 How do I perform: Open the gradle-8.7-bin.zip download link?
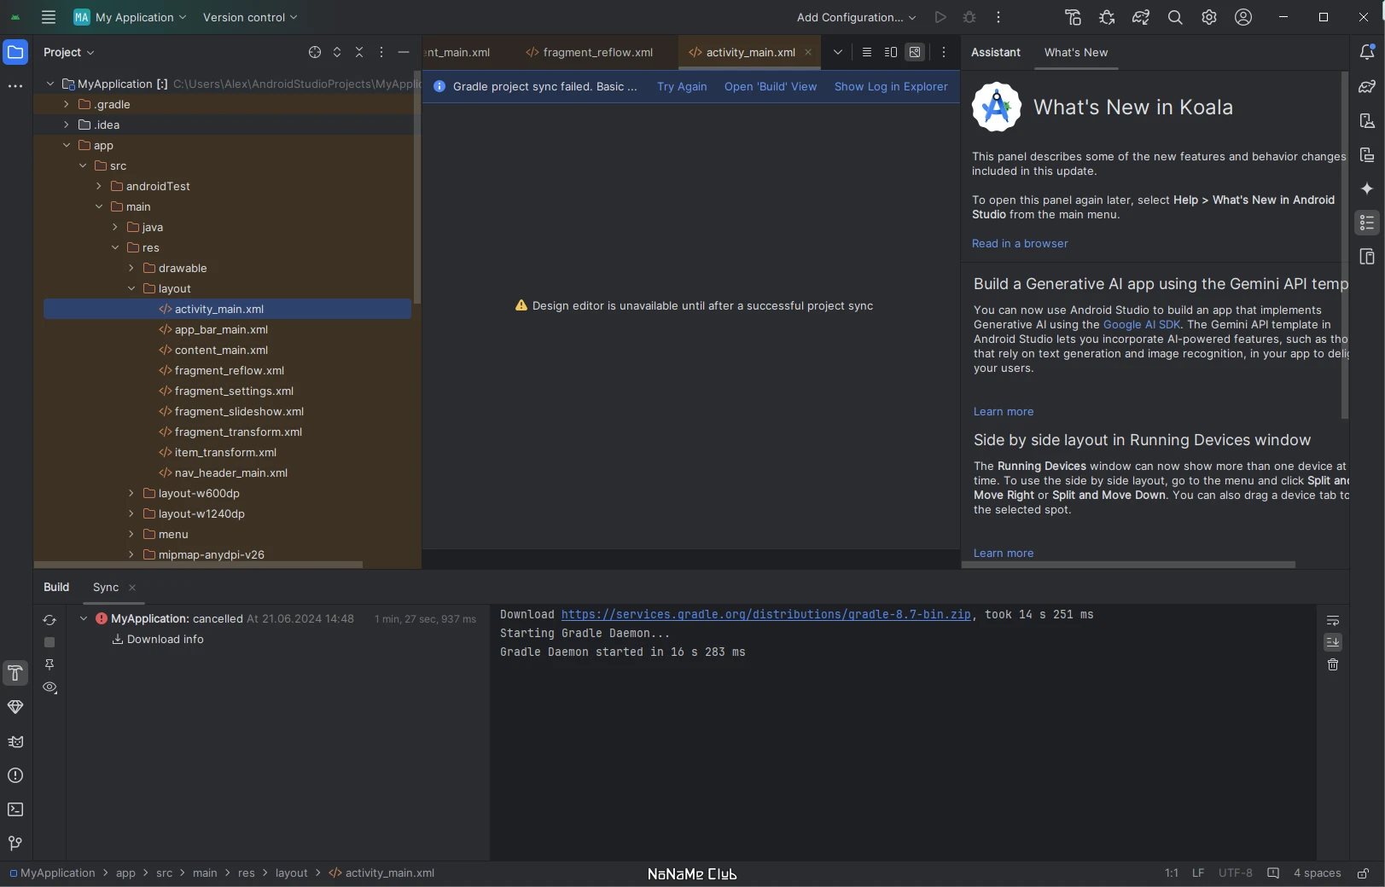tap(765, 614)
